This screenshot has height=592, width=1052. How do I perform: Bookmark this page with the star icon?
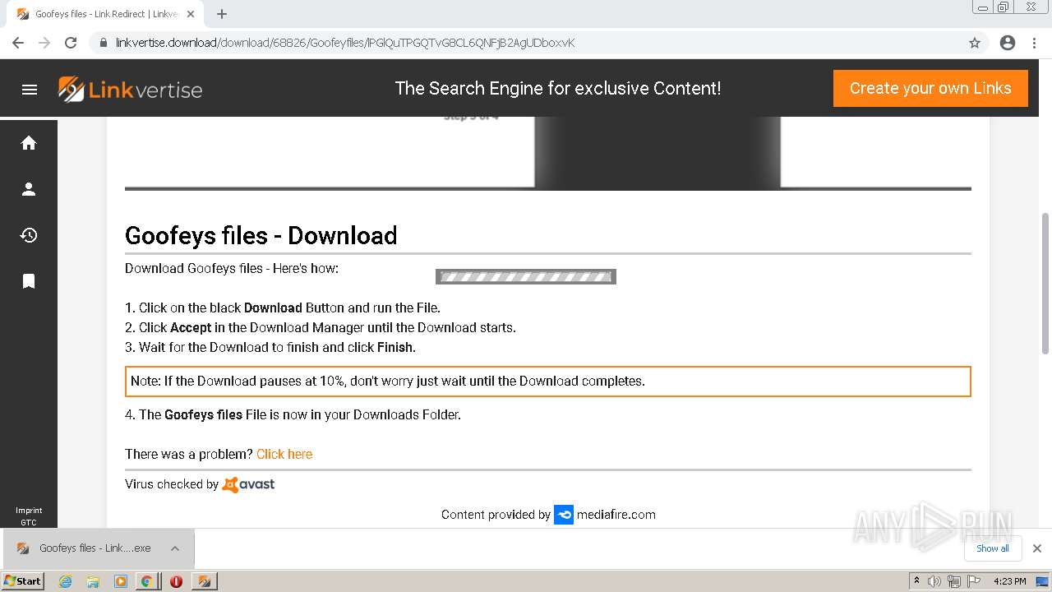pyautogui.click(x=975, y=43)
